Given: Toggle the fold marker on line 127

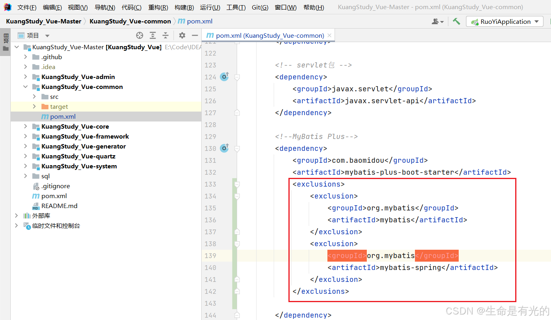Looking at the screenshot, I should pos(237,113).
